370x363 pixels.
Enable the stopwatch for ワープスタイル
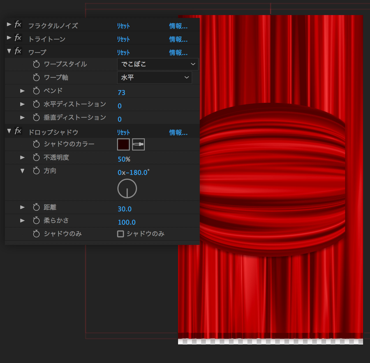(x=36, y=64)
